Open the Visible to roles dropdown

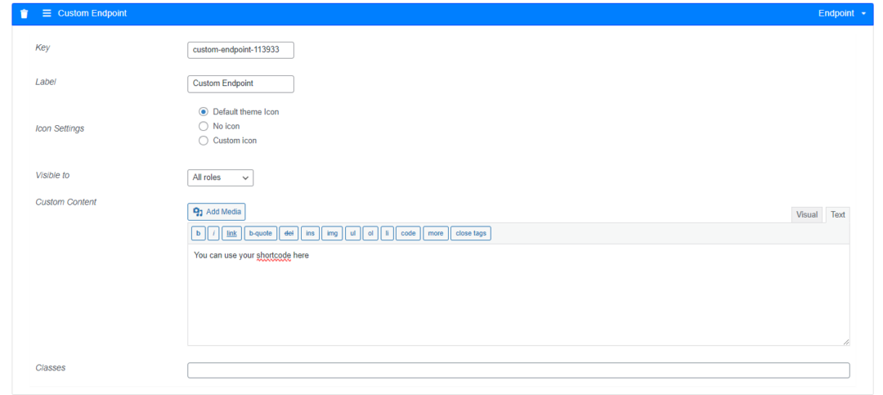(x=220, y=177)
